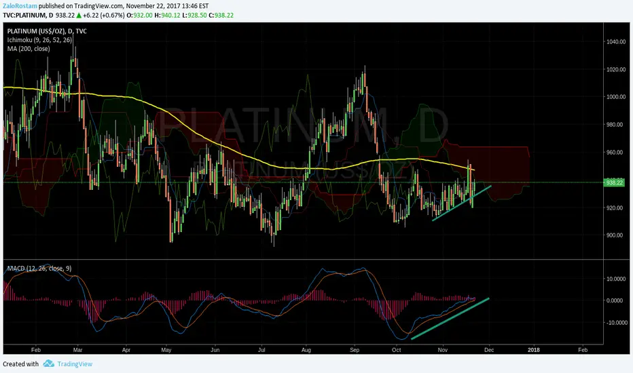
Task: Select the MACD (12, 26, close, 9) label
Action: coord(39,268)
